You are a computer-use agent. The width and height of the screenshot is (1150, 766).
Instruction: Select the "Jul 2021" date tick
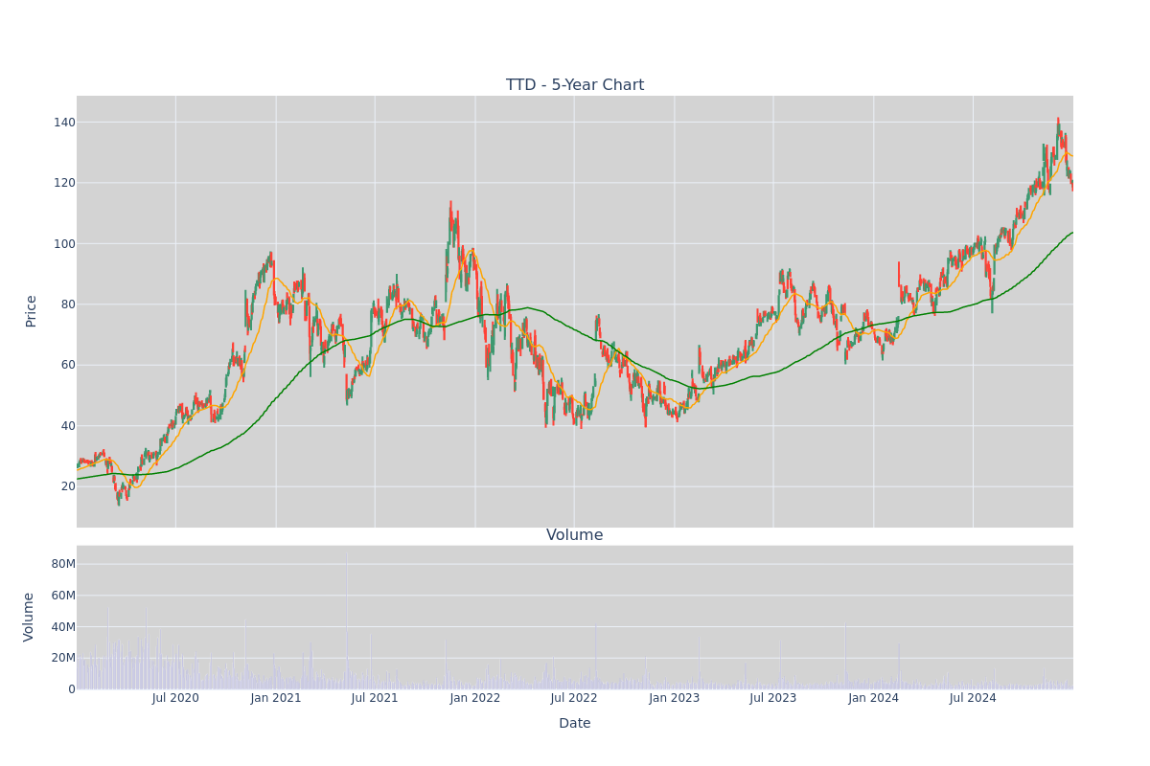pos(375,698)
